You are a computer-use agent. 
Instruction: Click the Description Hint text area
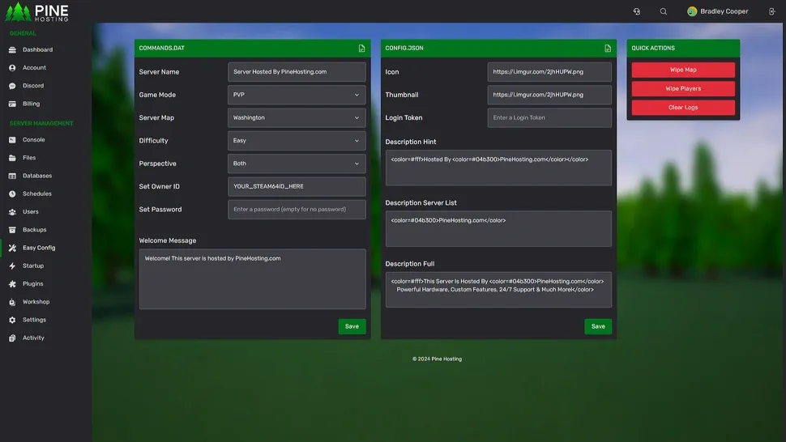498,168
